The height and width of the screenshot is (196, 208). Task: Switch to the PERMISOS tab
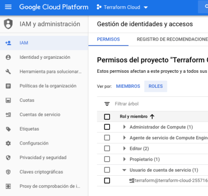coord(108,40)
